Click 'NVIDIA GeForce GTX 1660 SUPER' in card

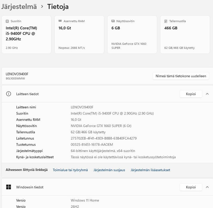129,46
